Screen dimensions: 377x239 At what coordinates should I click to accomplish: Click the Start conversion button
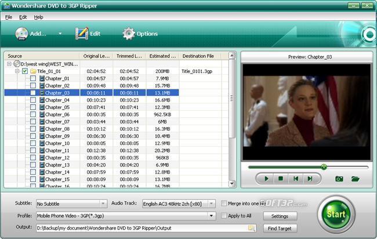click(x=336, y=214)
